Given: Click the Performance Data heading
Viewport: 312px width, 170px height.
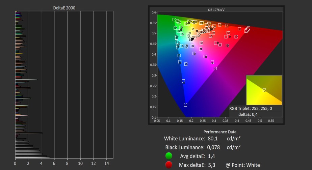Looking at the screenshot, I should coord(220,132).
